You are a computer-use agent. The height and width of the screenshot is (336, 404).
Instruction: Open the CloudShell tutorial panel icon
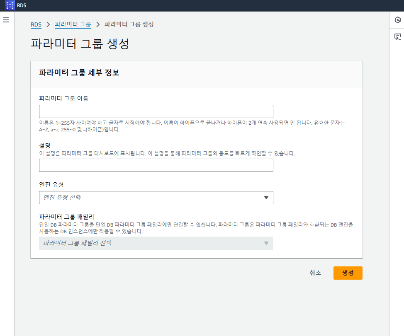[397, 37]
